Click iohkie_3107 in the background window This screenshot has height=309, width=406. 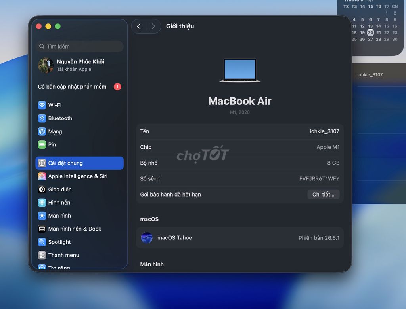tap(370, 75)
